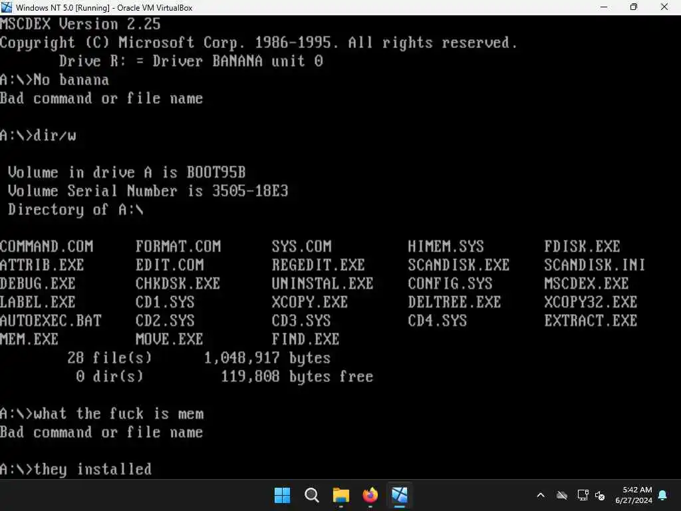Click MSCDEX.EXE file name
Screen dimensions: 681x511
pyautogui.click(x=587, y=283)
